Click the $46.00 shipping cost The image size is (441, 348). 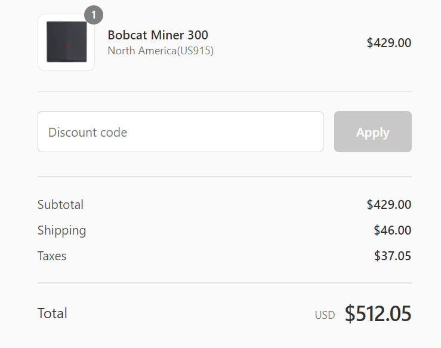[392, 230]
